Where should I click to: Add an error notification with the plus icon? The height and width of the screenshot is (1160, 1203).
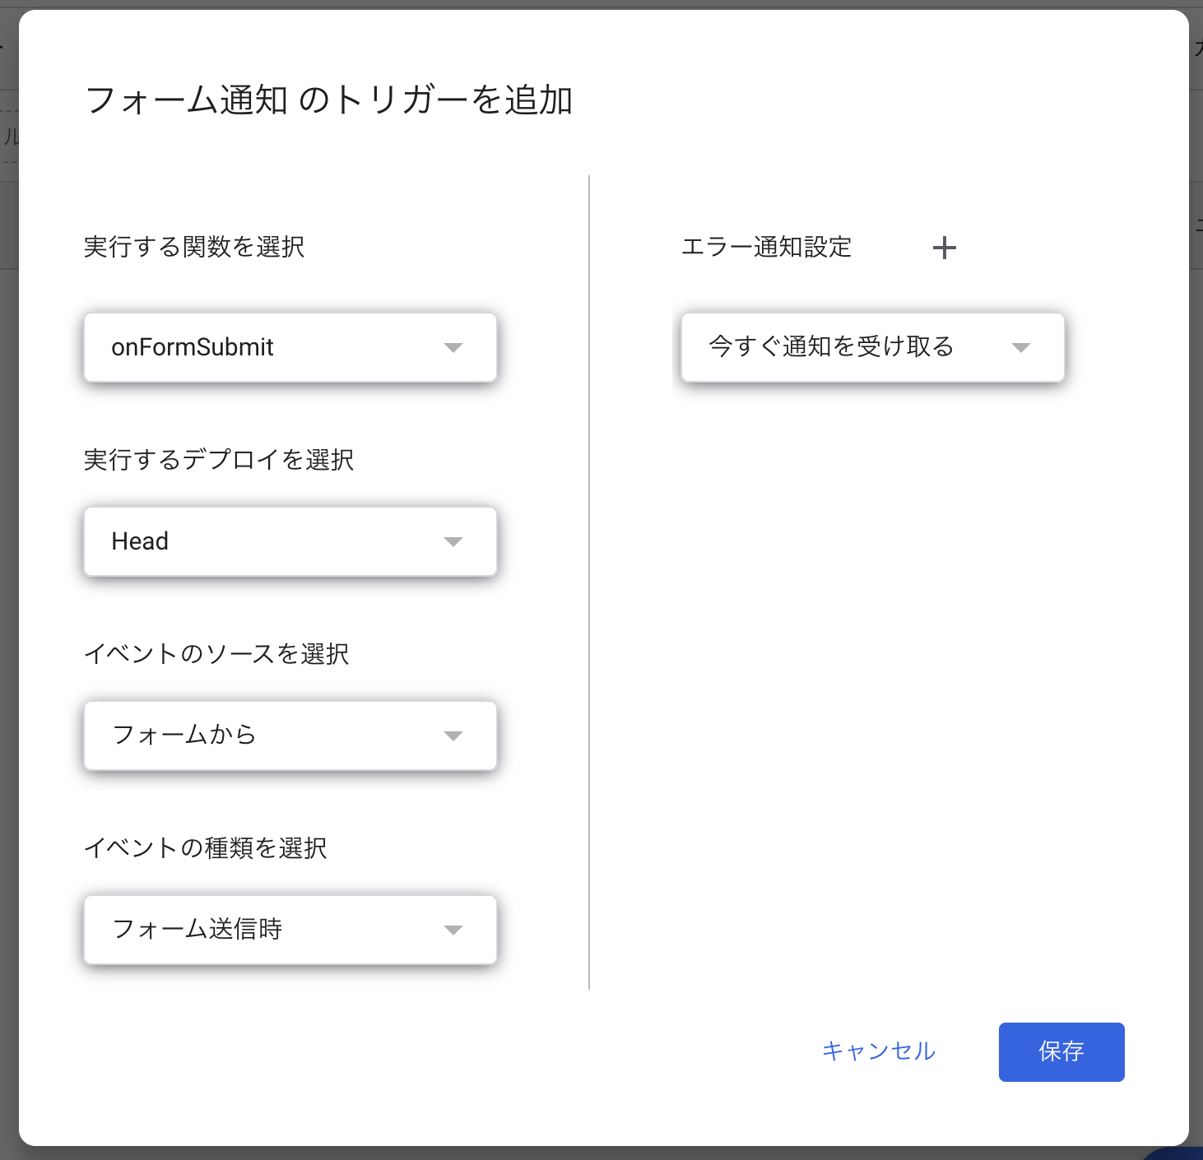pyautogui.click(x=945, y=248)
